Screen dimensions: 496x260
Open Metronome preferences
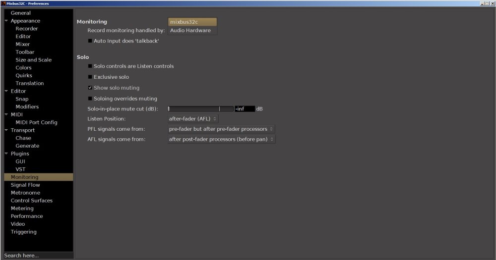coord(25,193)
